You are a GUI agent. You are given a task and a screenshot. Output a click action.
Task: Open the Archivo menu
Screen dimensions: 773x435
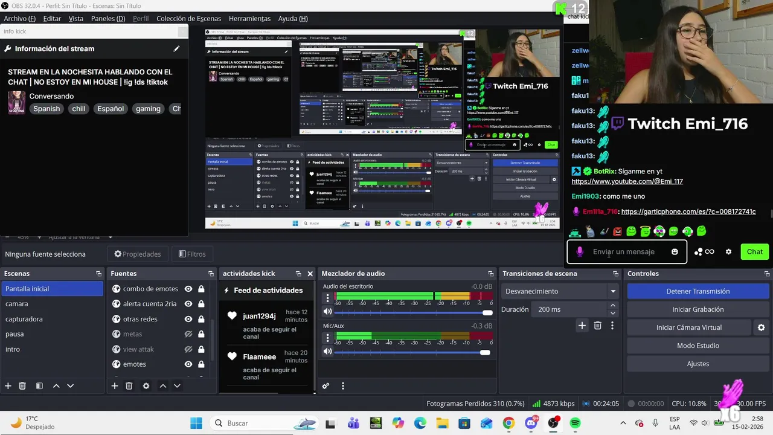tap(19, 18)
